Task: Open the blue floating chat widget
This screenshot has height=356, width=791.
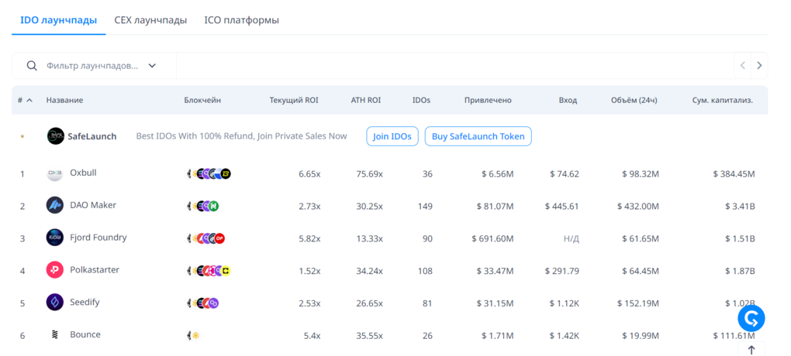Action: pos(751,317)
